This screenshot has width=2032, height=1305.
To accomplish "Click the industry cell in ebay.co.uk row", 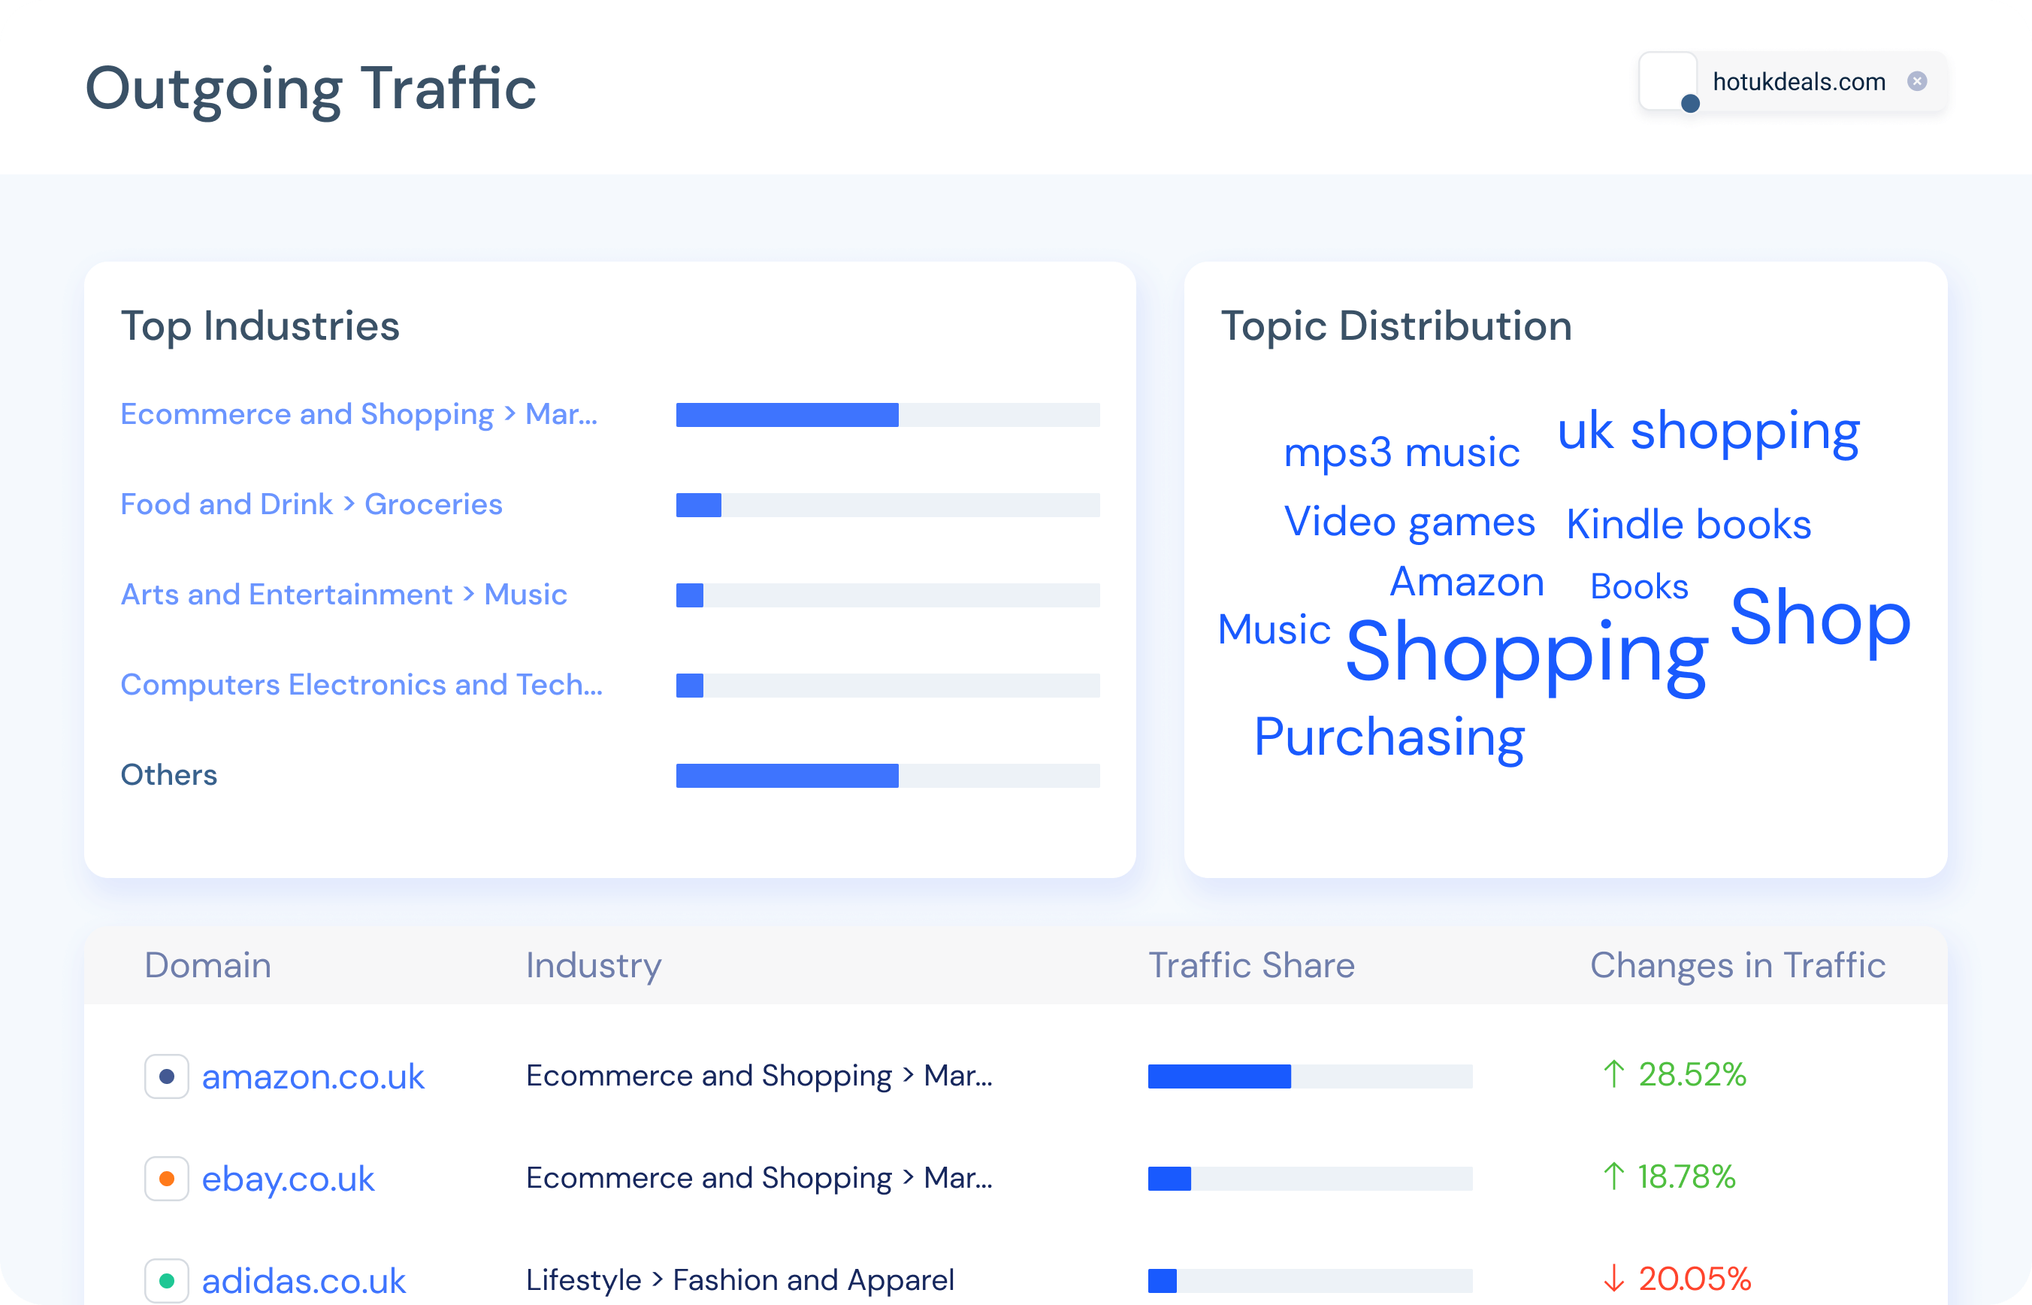I will click(759, 1178).
